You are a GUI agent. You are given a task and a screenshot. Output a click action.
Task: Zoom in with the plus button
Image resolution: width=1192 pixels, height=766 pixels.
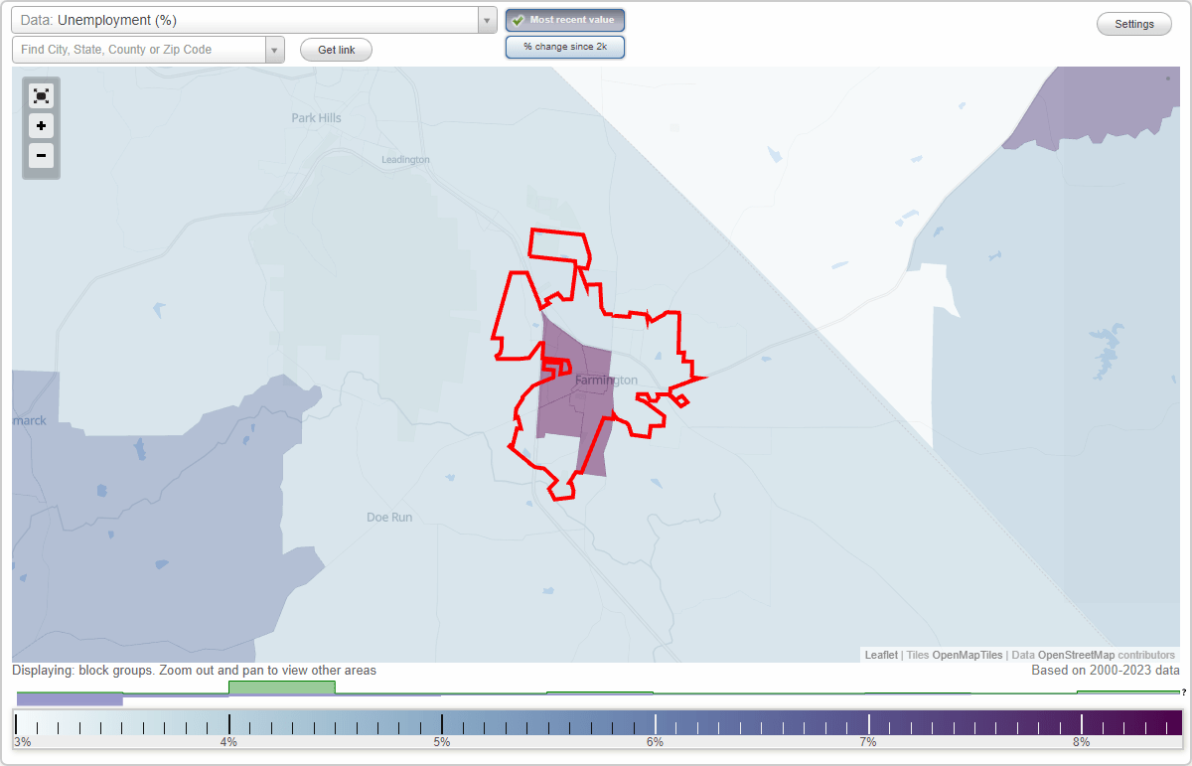coord(41,126)
